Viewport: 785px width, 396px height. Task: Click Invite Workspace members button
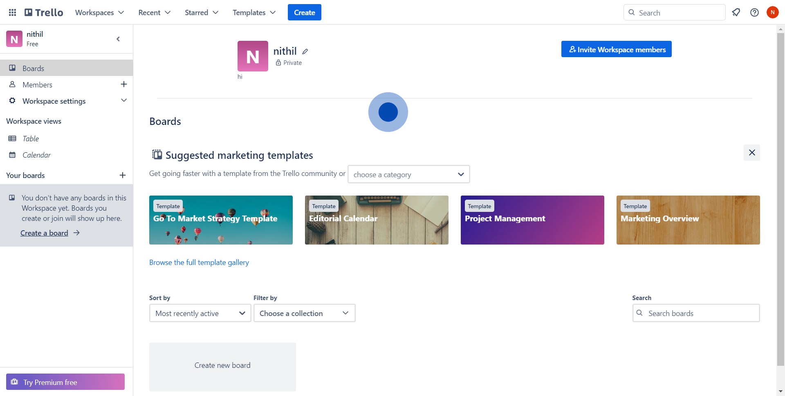coord(616,49)
